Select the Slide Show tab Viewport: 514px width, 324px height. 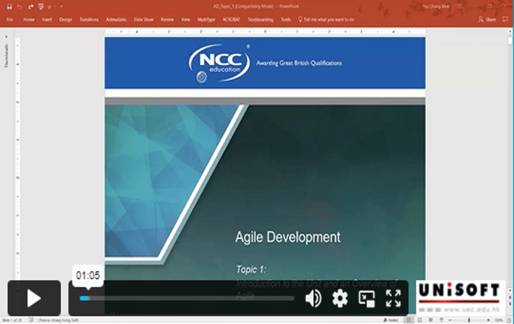(x=143, y=20)
